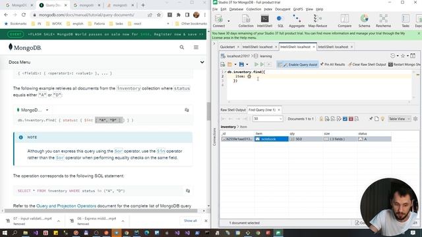The image size is (422, 237).
Task: Click Clear Raw Shell Output
Action: coord(367,65)
